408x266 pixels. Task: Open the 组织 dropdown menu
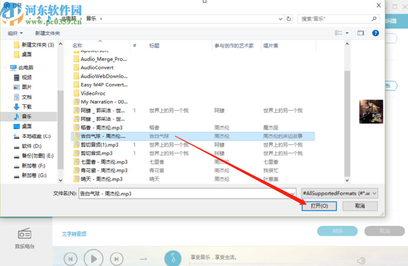pos(14,33)
